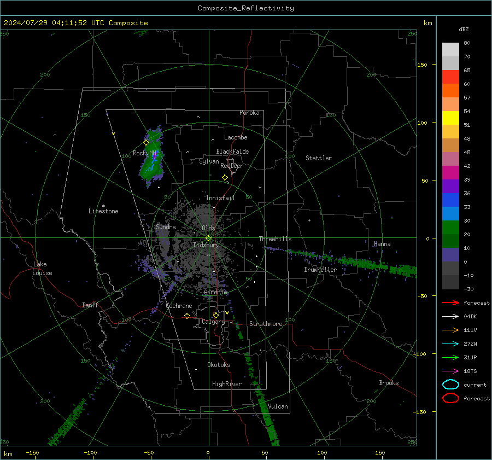Click the red 60-65 dBZ color swatch

pos(450,77)
